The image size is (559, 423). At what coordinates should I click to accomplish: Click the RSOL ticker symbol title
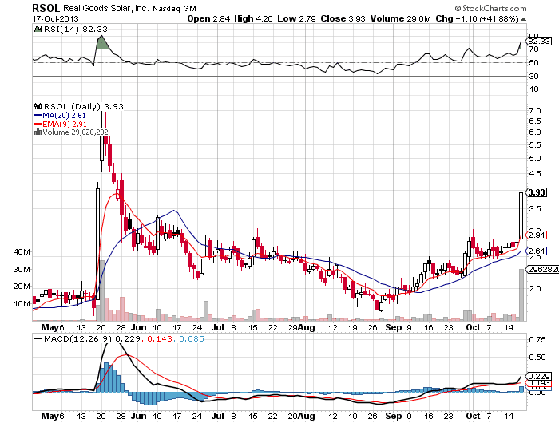(x=46, y=8)
